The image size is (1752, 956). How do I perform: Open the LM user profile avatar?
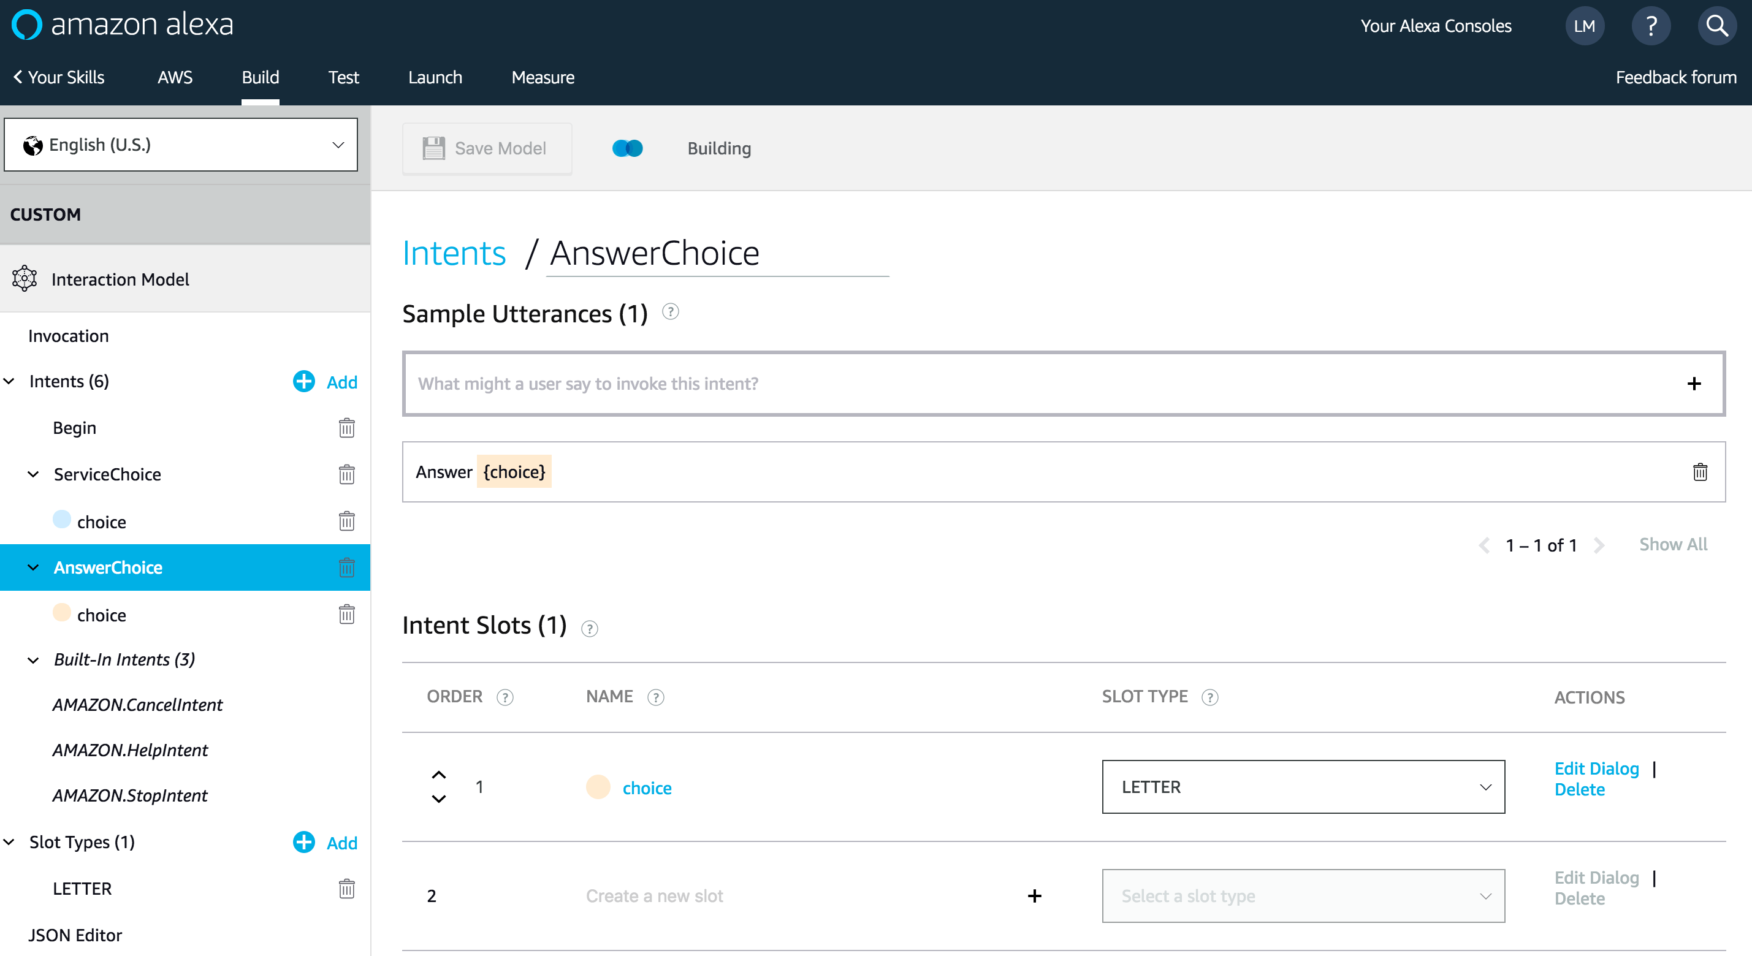1585,26
